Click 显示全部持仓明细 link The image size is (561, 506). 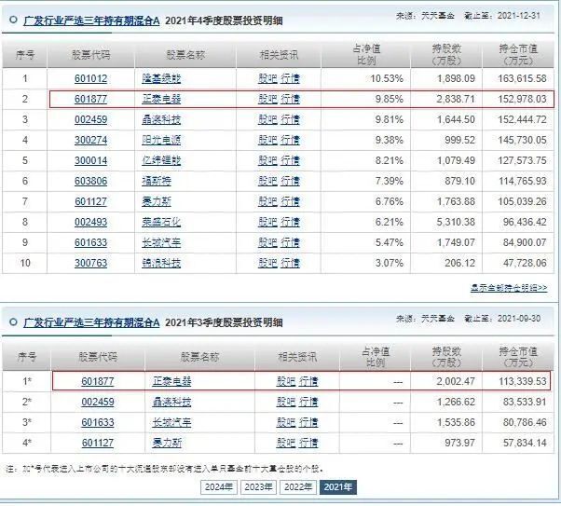click(509, 288)
